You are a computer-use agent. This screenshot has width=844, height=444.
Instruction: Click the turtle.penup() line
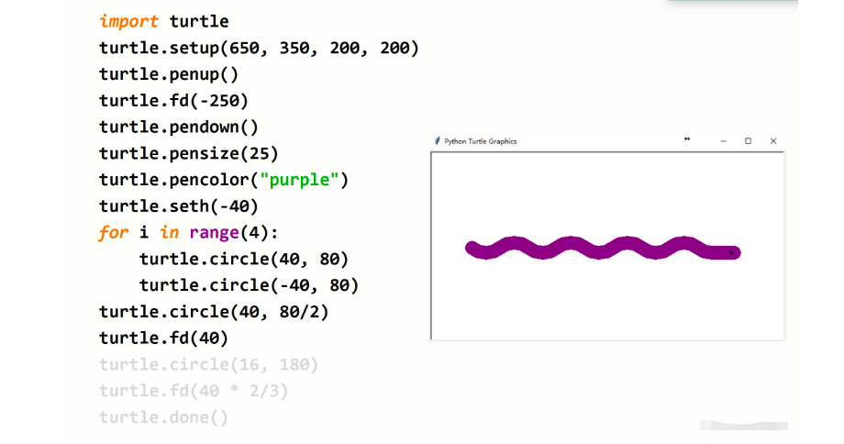coord(169,74)
